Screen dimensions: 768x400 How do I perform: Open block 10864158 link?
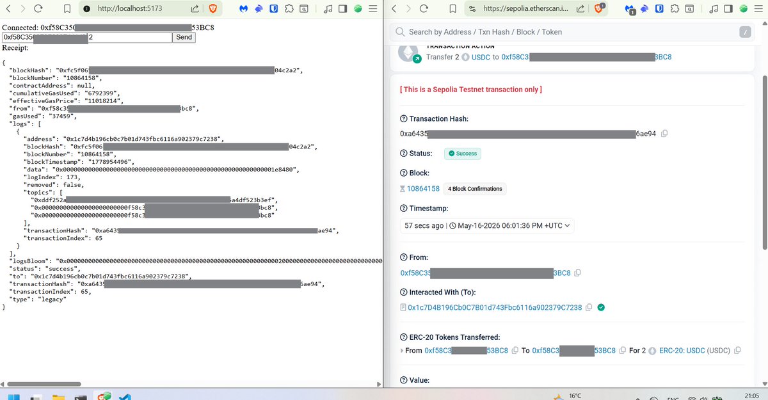coord(423,189)
